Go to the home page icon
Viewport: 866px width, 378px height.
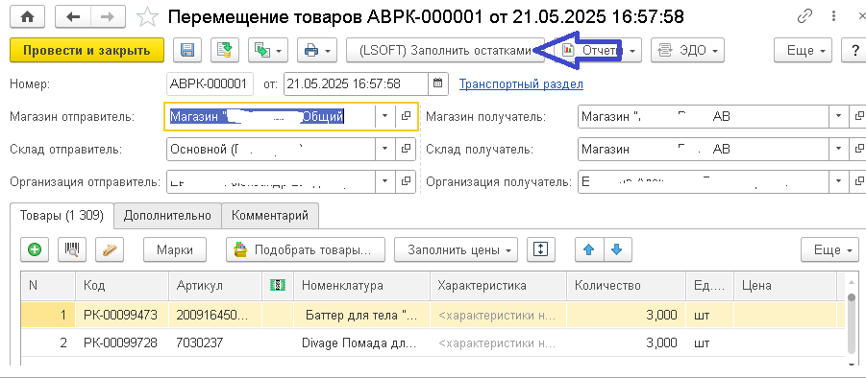click(x=27, y=16)
